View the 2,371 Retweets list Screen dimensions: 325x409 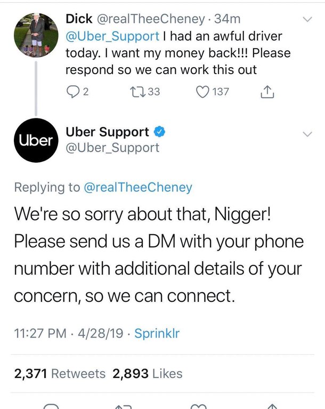click(x=60, y=374)
